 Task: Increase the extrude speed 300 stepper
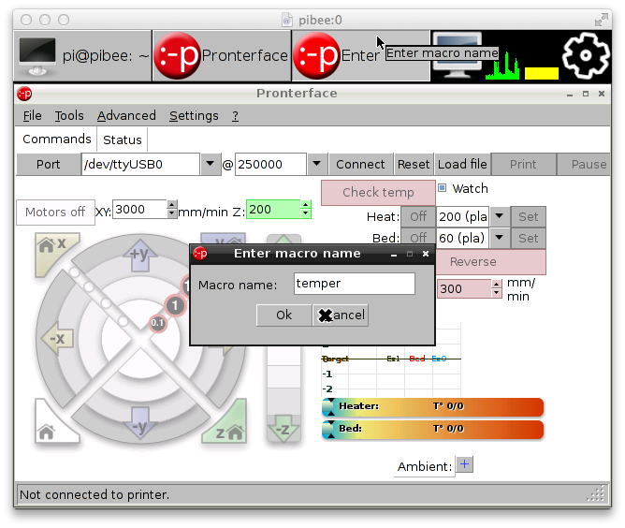(496, 284)
